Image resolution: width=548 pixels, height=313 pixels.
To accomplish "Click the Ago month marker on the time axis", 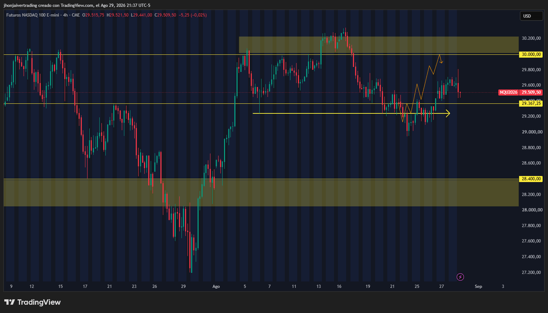I will [216, 286].
